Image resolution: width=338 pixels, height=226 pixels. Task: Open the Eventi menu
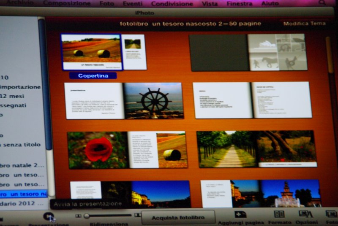tap(133, 4)
